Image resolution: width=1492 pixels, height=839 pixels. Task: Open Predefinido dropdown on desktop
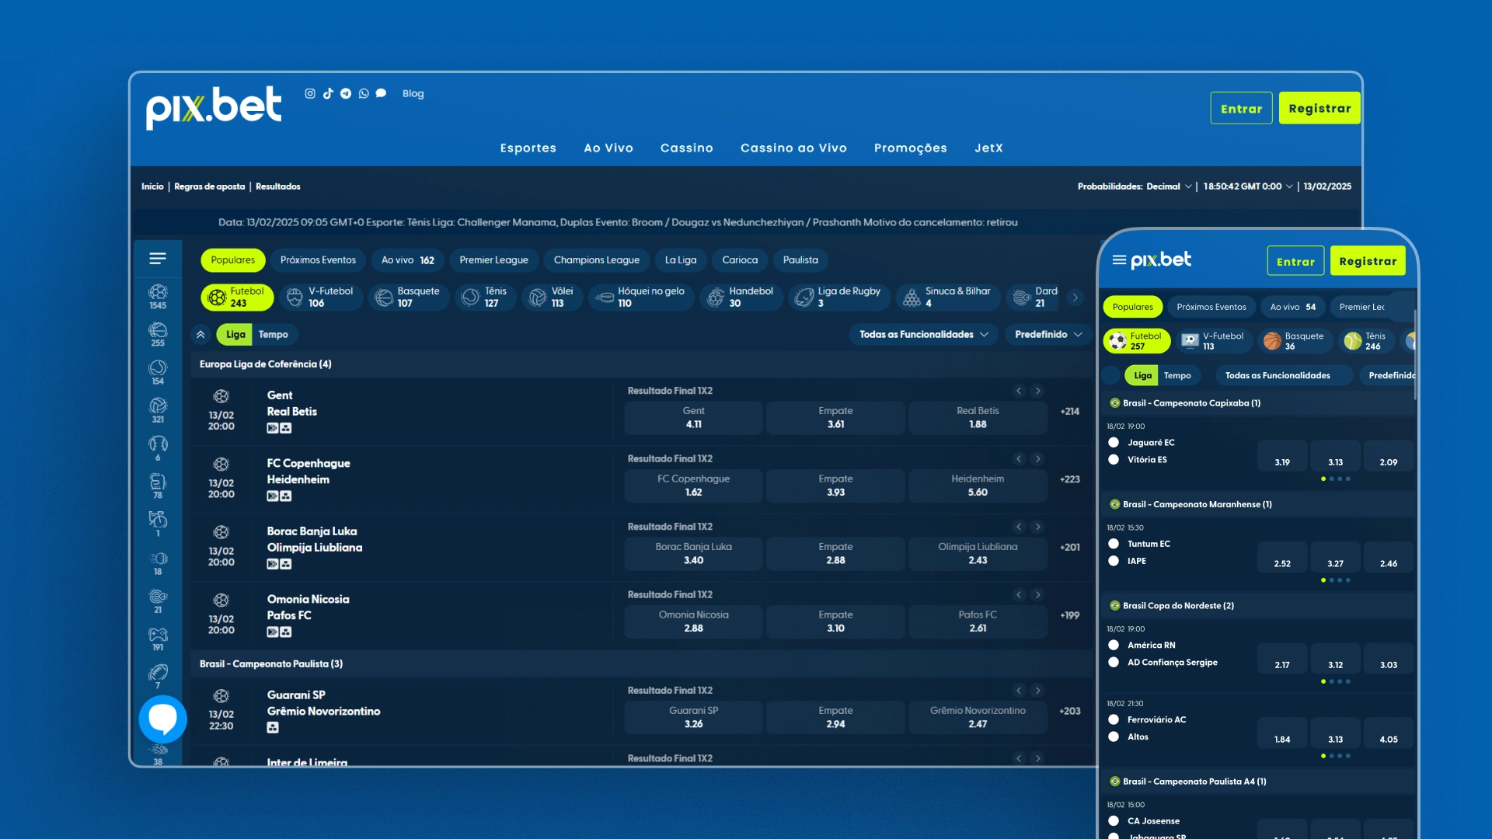tap(1048, 335)
